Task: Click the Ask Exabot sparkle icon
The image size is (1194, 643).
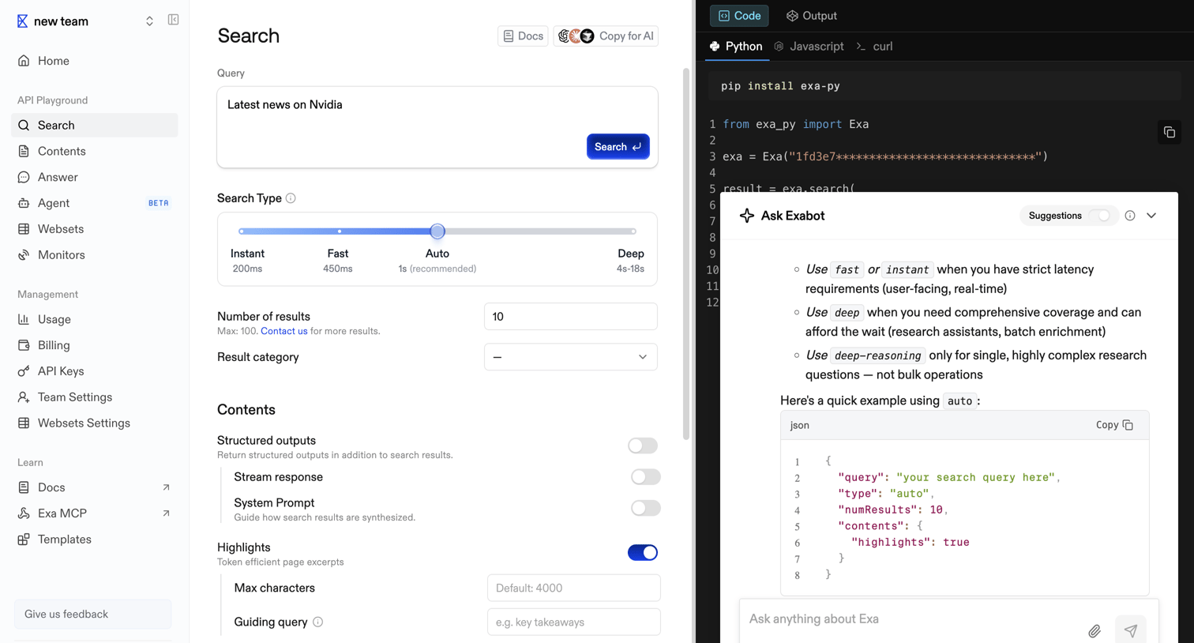Action: [746, 216]
